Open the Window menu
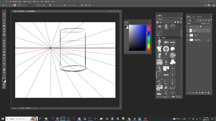The width and height of the screenshot is (216, 121). pyautogui.click(x=48, y=1)
